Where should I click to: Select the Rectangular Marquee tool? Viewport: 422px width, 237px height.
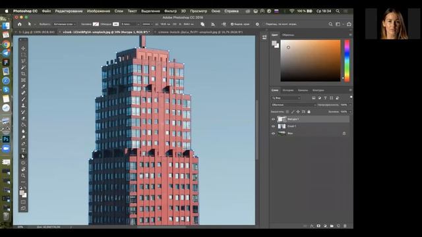[23, 55]
